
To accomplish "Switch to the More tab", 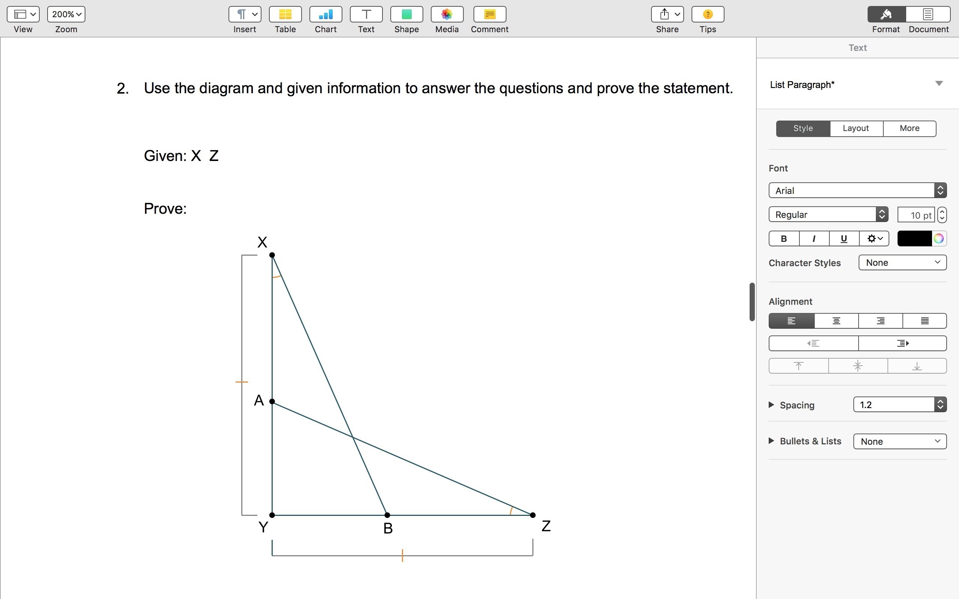I will click(x=909, y=128).
